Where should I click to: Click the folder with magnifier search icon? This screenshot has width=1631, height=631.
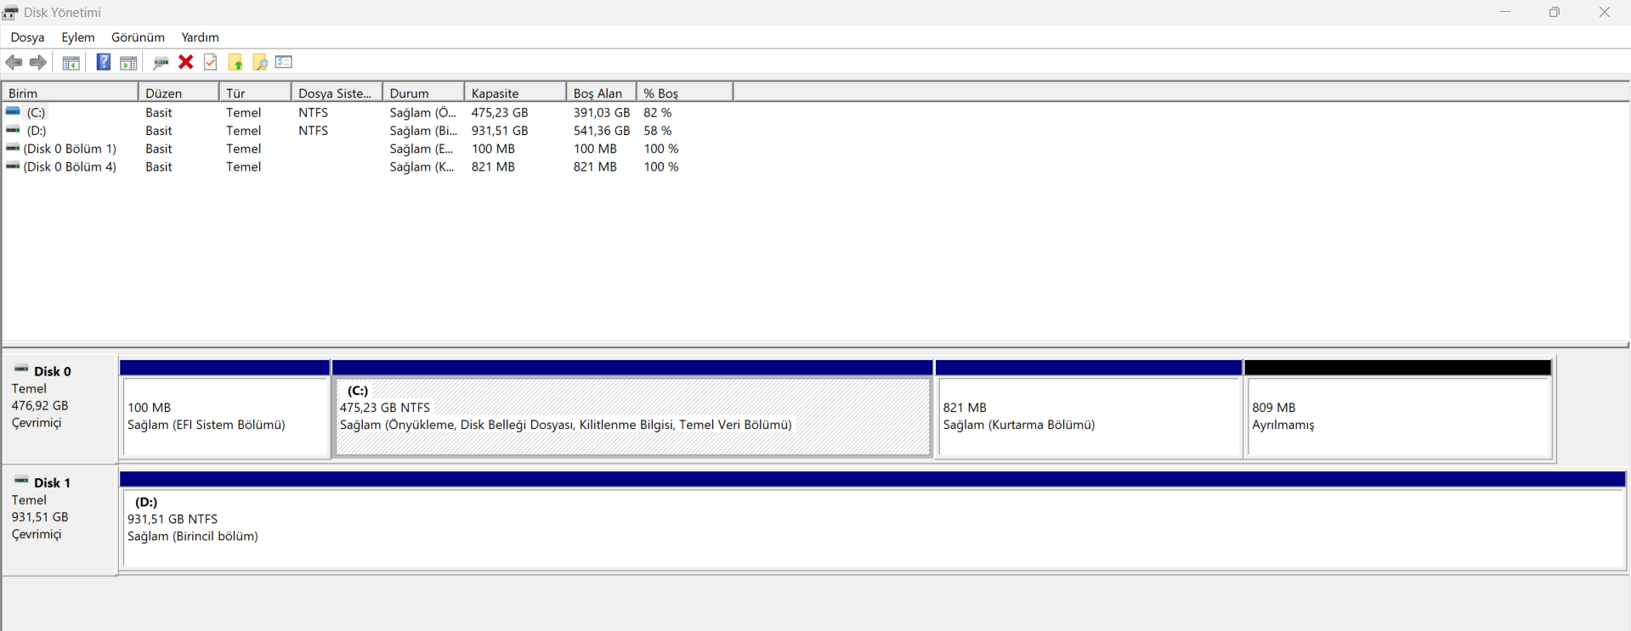[260, 62]
